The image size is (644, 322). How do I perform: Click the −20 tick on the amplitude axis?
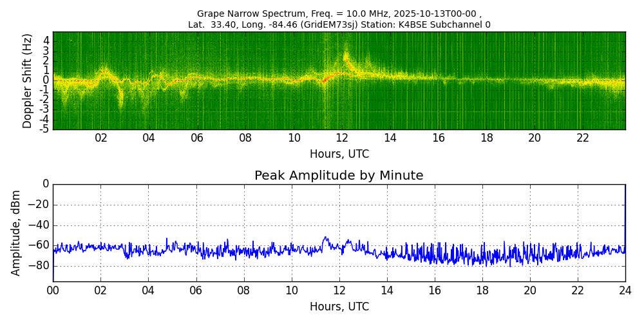click(41, 205)
